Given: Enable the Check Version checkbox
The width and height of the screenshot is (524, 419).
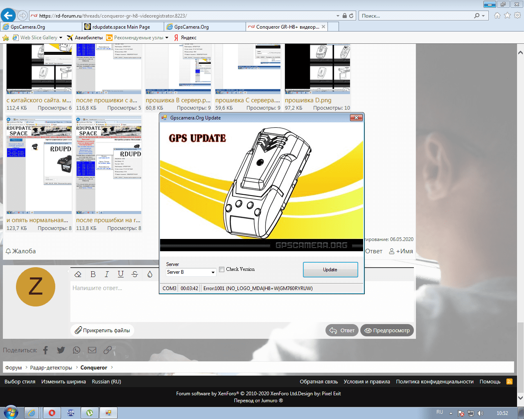Looking at the screenshot, I should pos(222,269).
